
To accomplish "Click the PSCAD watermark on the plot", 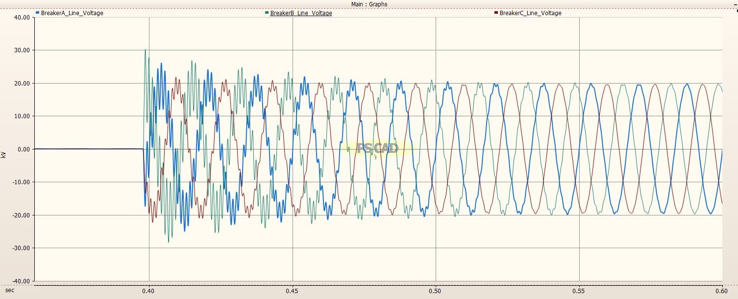I will [x=377, y=148].
